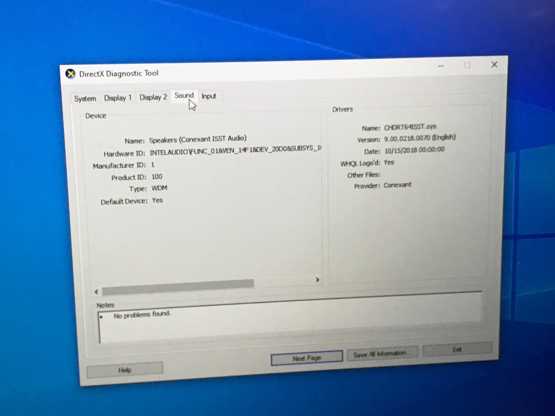This screenshot has width=555, height=416.
Task: Click the Manufacturer ID value 1
Action: tap(153, 165)
